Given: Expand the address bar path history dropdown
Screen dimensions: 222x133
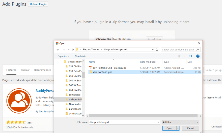Looking at the screenshot, I should pyautogui.click(x=153, y=50).
